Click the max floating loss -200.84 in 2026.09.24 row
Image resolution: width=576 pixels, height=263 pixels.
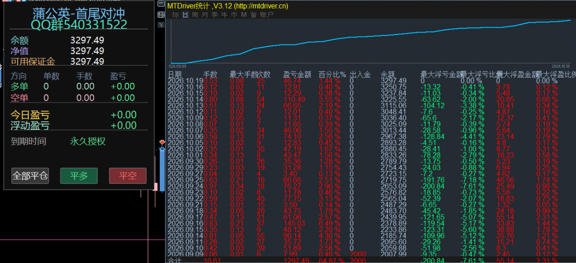[433, 186]
